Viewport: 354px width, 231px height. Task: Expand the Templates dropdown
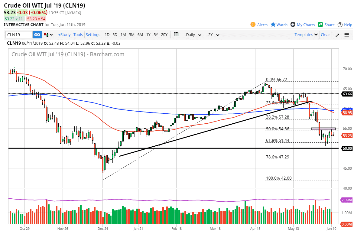point(306,35)
